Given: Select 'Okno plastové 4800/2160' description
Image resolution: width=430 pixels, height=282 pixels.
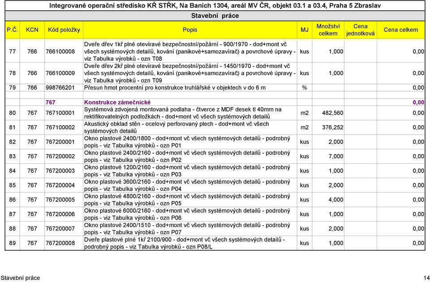Looking at the screenshot, I should coord(187,200).
